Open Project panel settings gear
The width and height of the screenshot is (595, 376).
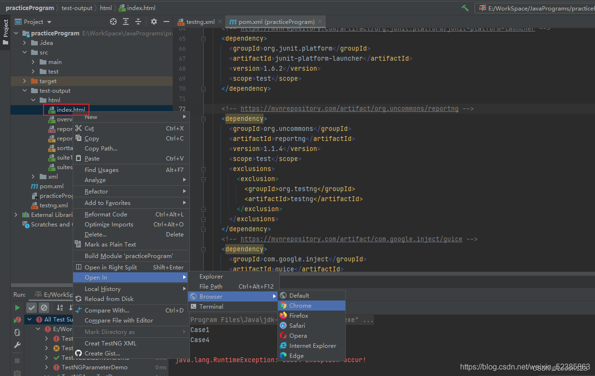click(x=154, y=21)
